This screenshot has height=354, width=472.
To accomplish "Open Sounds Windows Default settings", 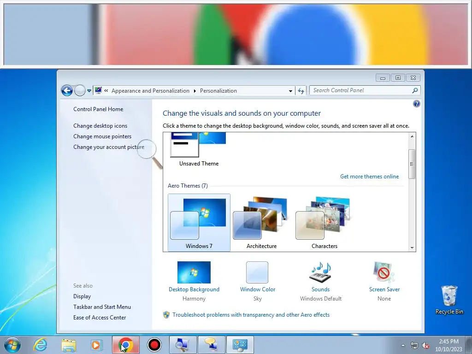I will [x=321, y=281].
